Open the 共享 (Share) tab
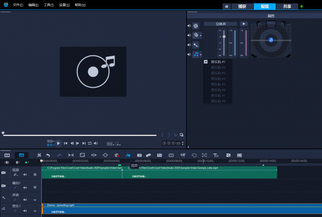 287,6
